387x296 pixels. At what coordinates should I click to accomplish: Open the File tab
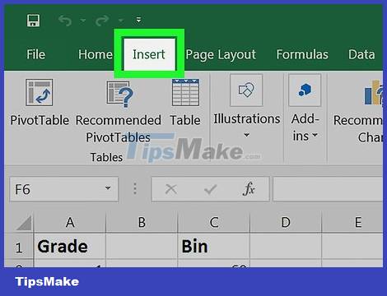coord(36,54)
